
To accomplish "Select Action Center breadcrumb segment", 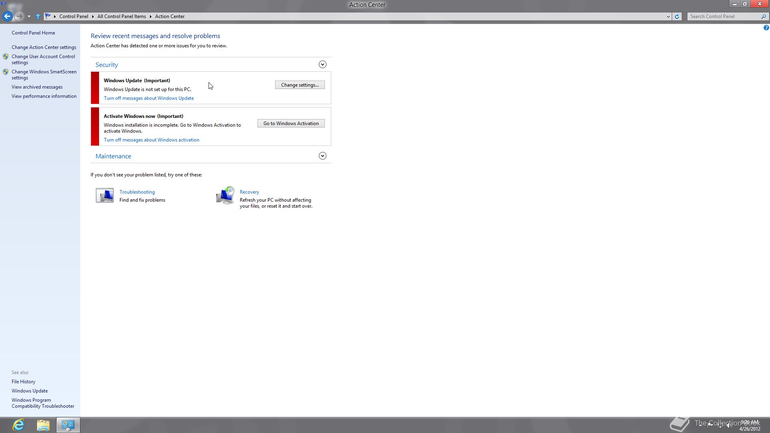I will (x=170, y=16).
